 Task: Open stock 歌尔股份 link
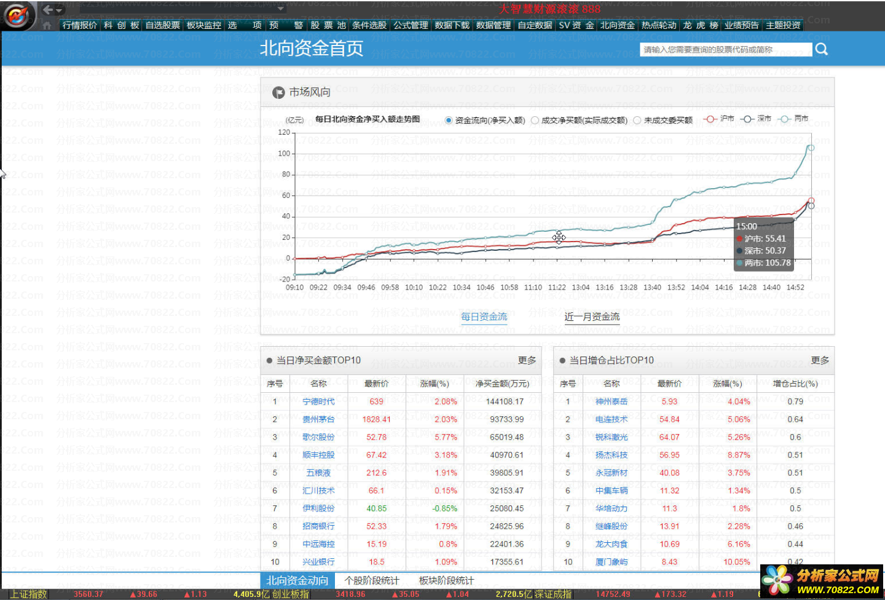[x=318, y=437]
